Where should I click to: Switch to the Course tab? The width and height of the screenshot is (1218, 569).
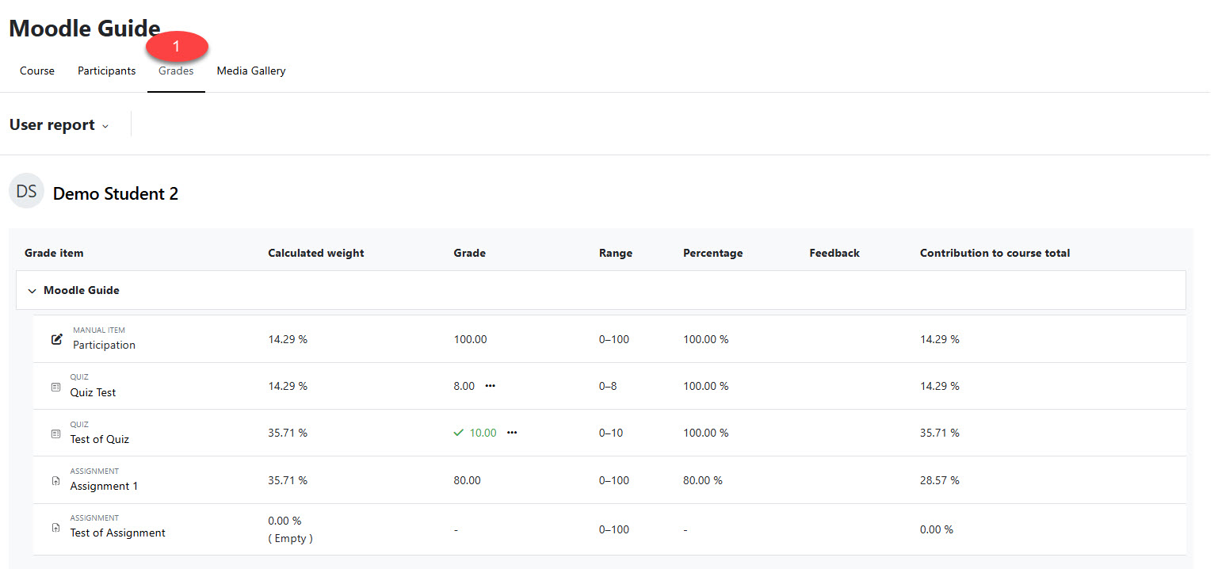[37, 71]
